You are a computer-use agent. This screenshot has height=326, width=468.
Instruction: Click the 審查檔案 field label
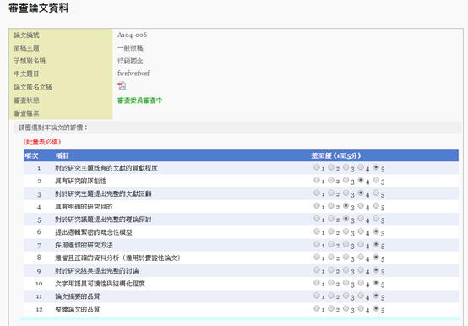coord(26,113)
